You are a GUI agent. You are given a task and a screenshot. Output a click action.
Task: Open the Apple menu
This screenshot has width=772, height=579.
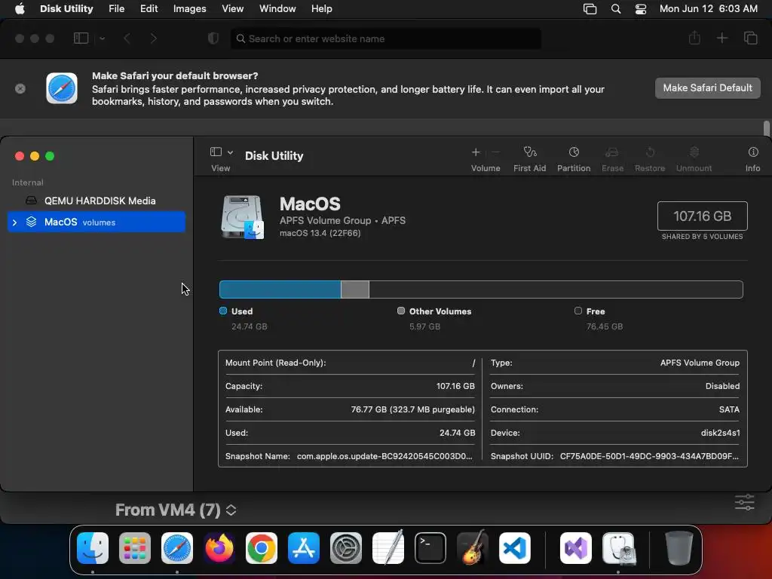click(20, 9)
